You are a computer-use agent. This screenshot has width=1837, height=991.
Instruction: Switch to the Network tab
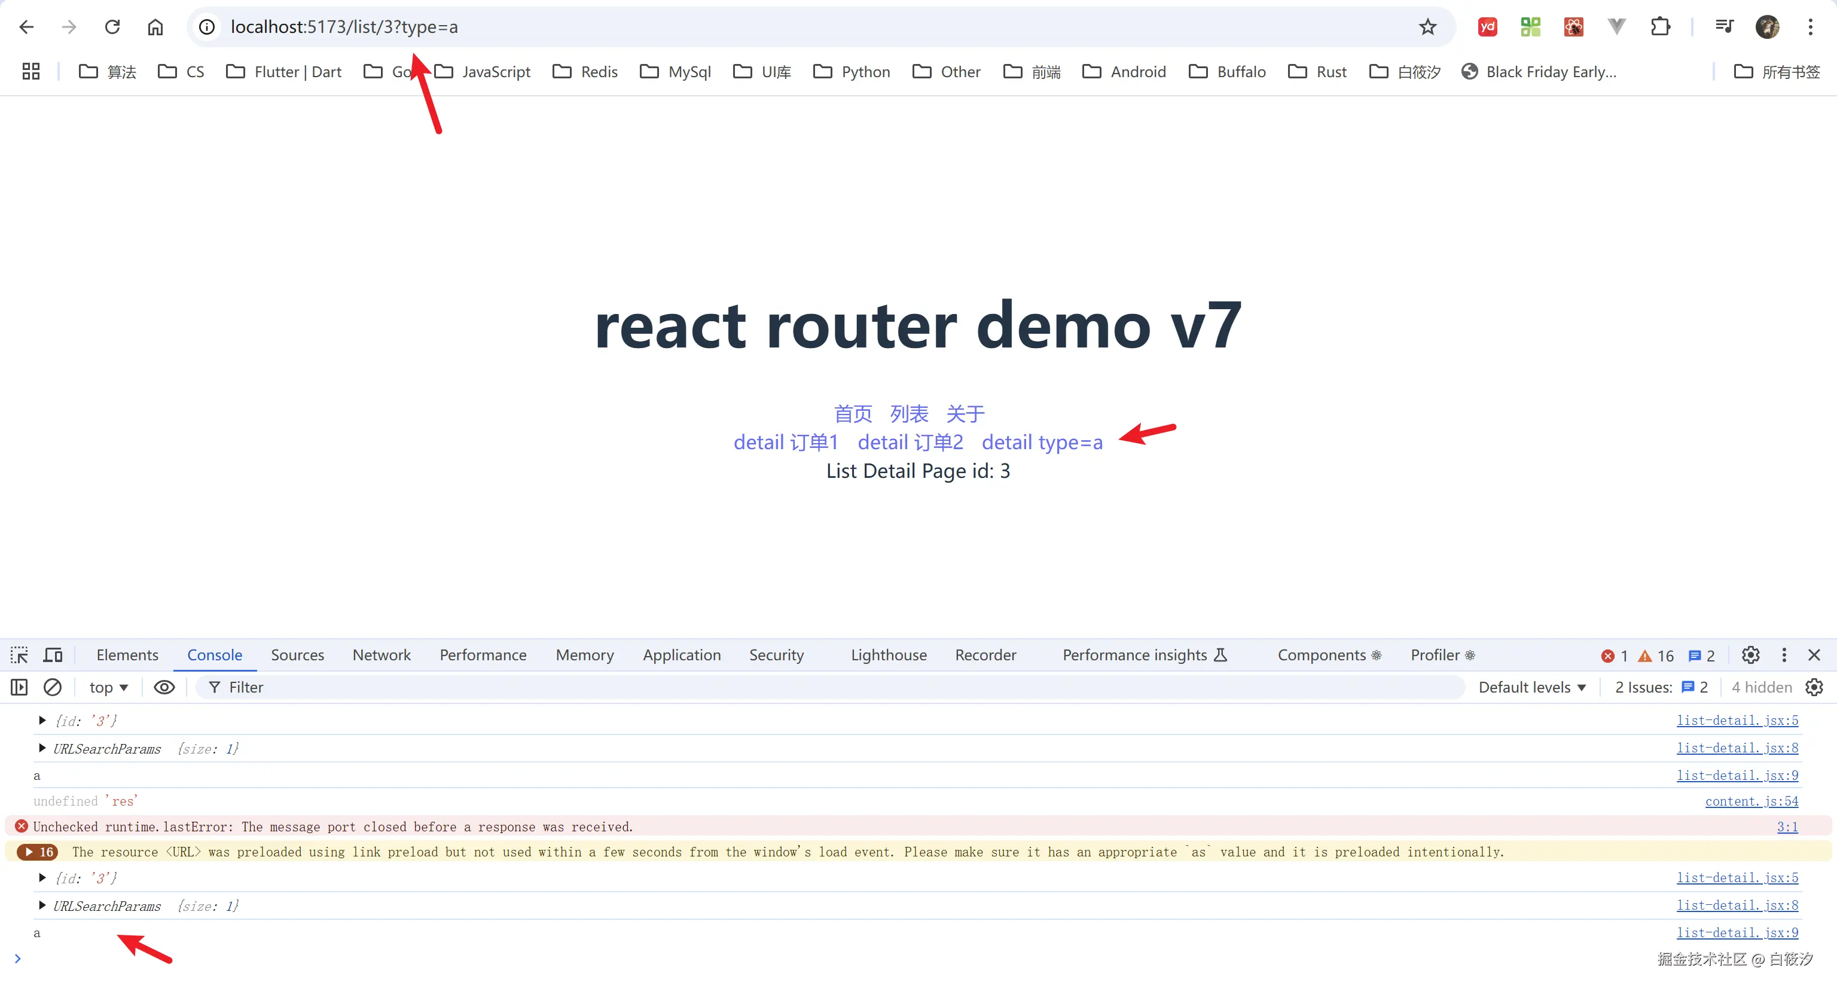click(x=381, y=655)
